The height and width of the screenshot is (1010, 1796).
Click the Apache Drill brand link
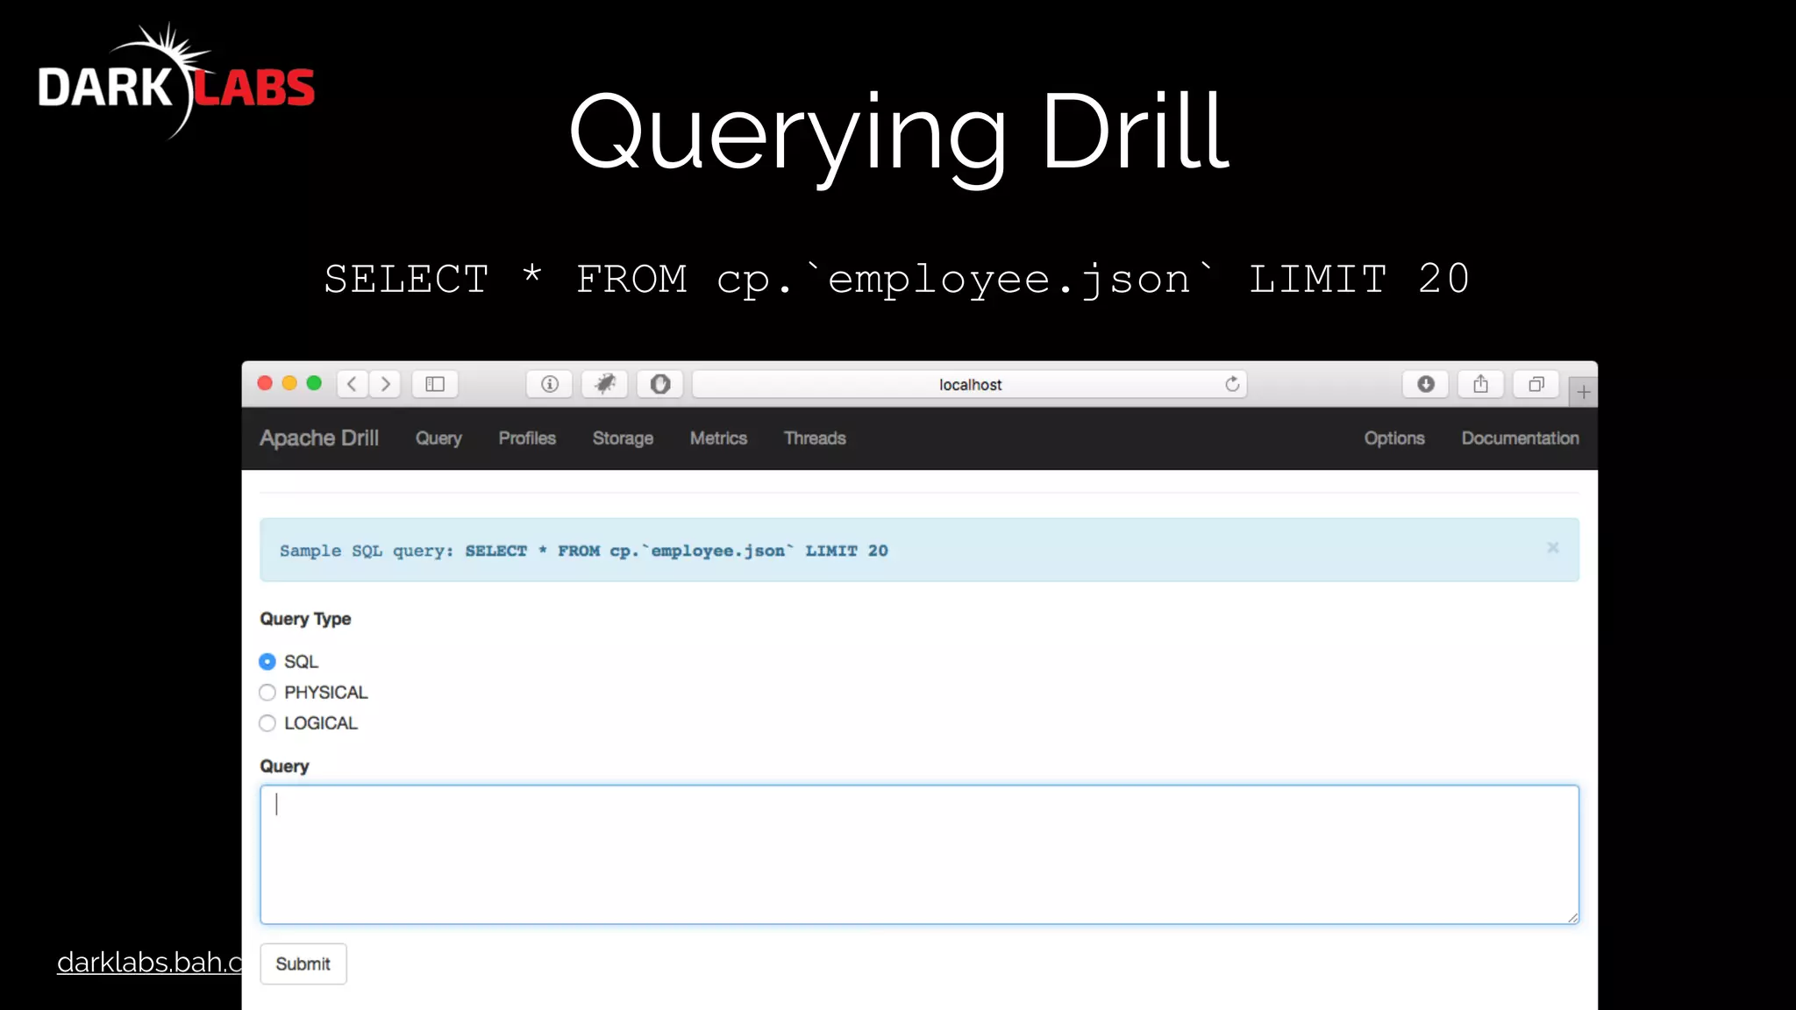pyautogui.click(x=319, y=438)
